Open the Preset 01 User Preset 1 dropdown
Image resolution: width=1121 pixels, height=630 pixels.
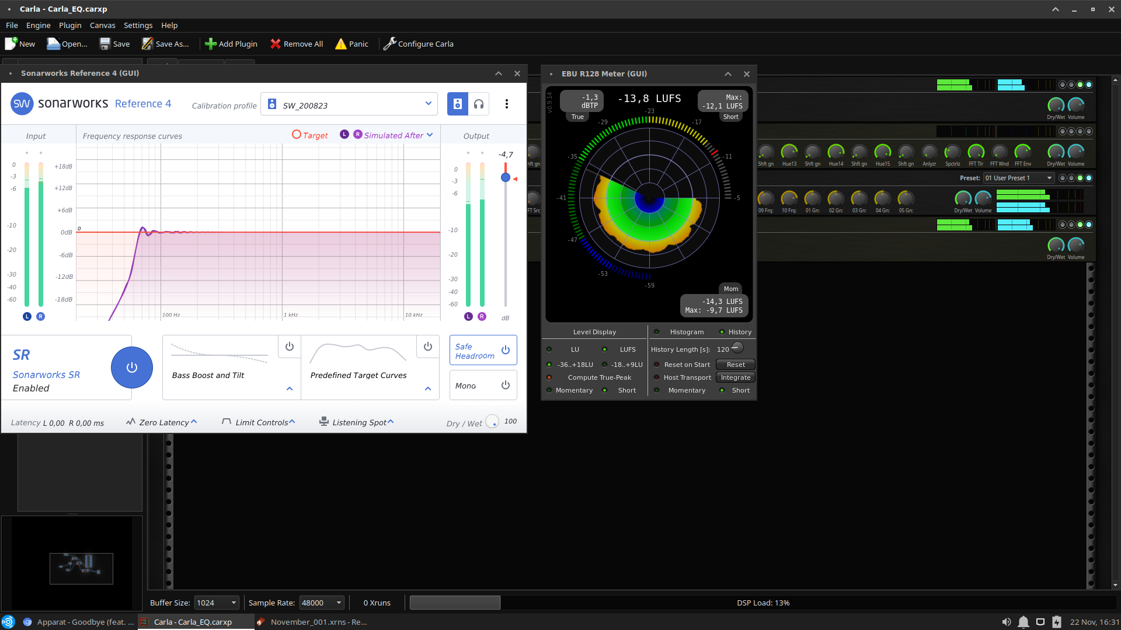[1018, 178]
